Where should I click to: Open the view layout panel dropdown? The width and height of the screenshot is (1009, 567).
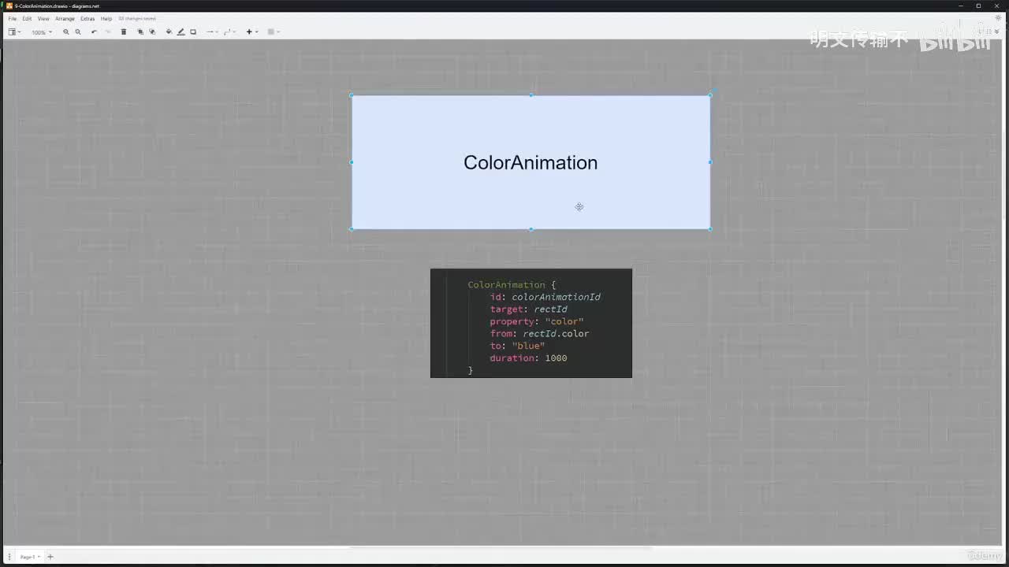point(14,32)
